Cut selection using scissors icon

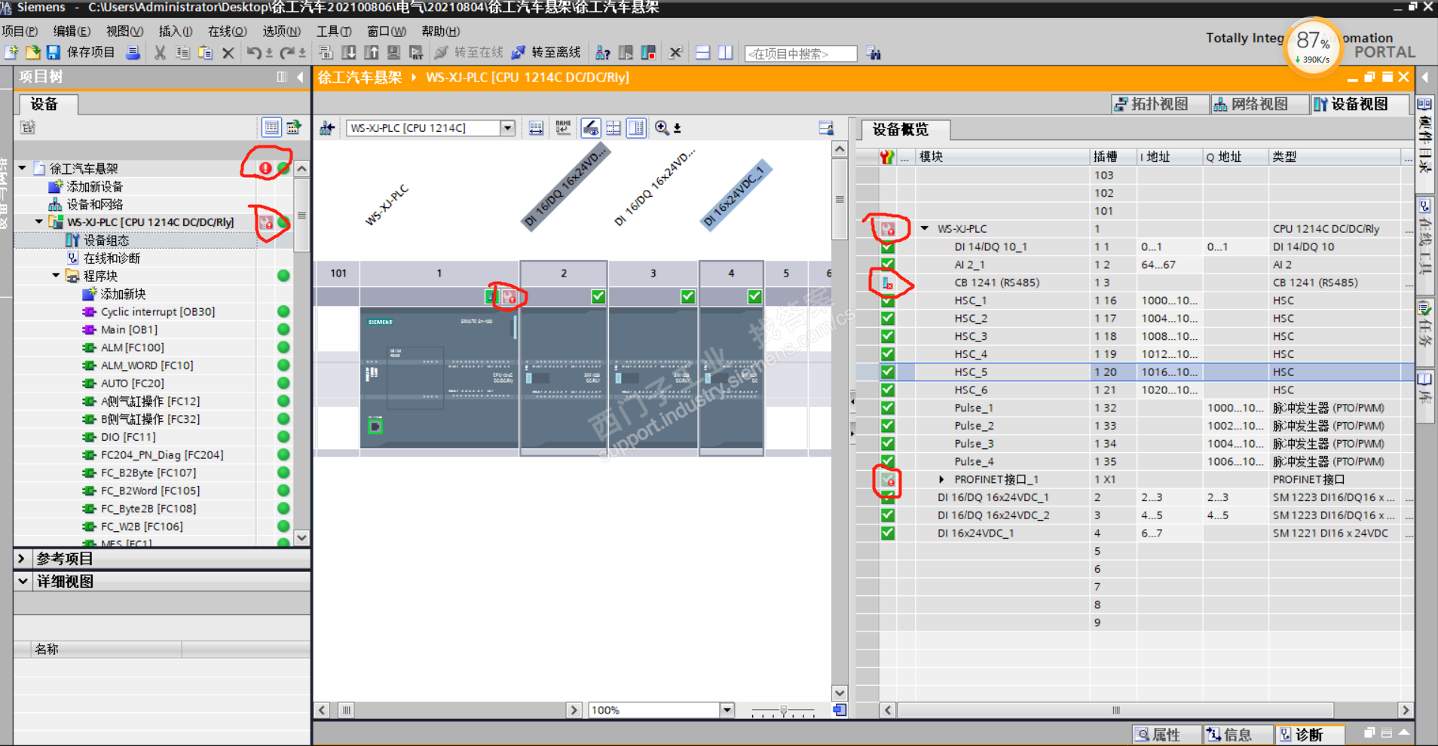point(160,53)
